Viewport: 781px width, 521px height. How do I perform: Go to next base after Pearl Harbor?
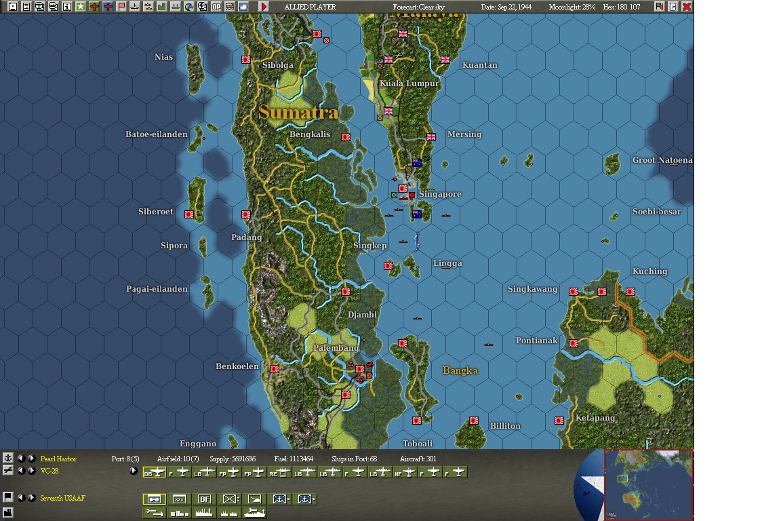point(31,458)
